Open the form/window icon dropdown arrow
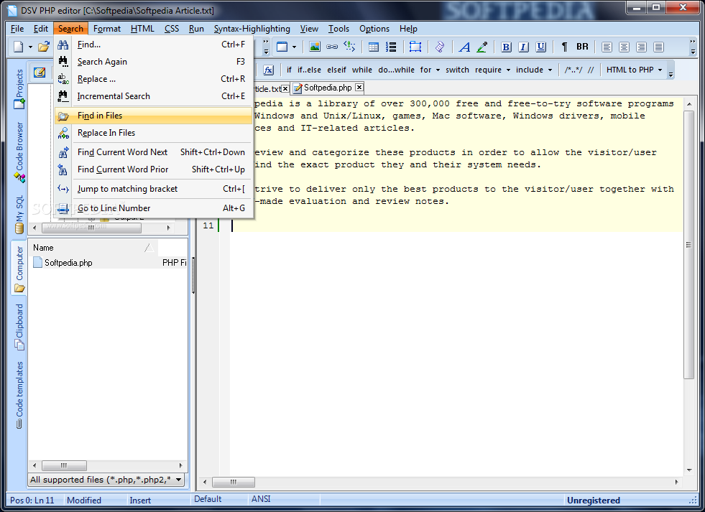705x512 pixels. pyautogui.click(x=294, y=47)
